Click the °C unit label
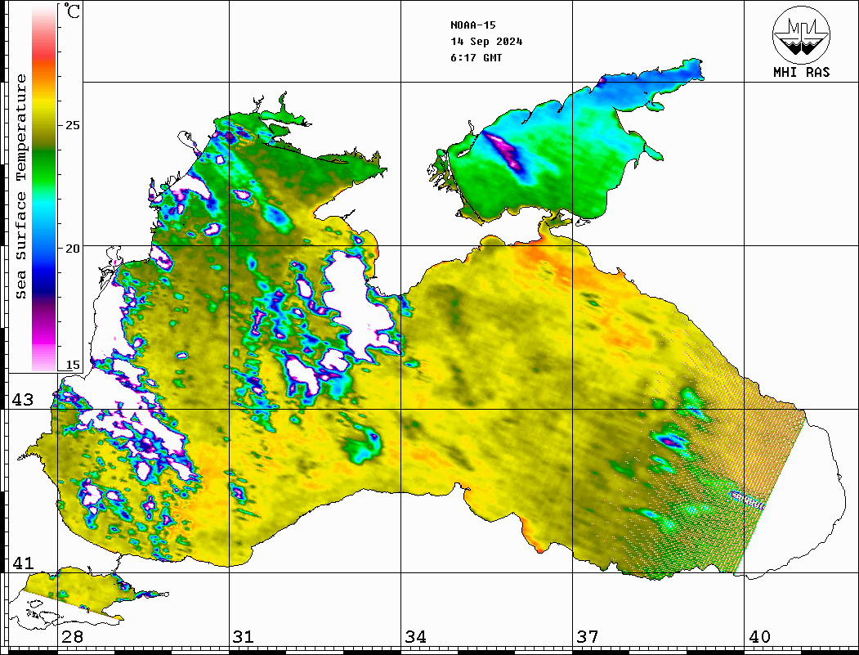The height and width of the screenshot is (655, 859). coord(72,11)
